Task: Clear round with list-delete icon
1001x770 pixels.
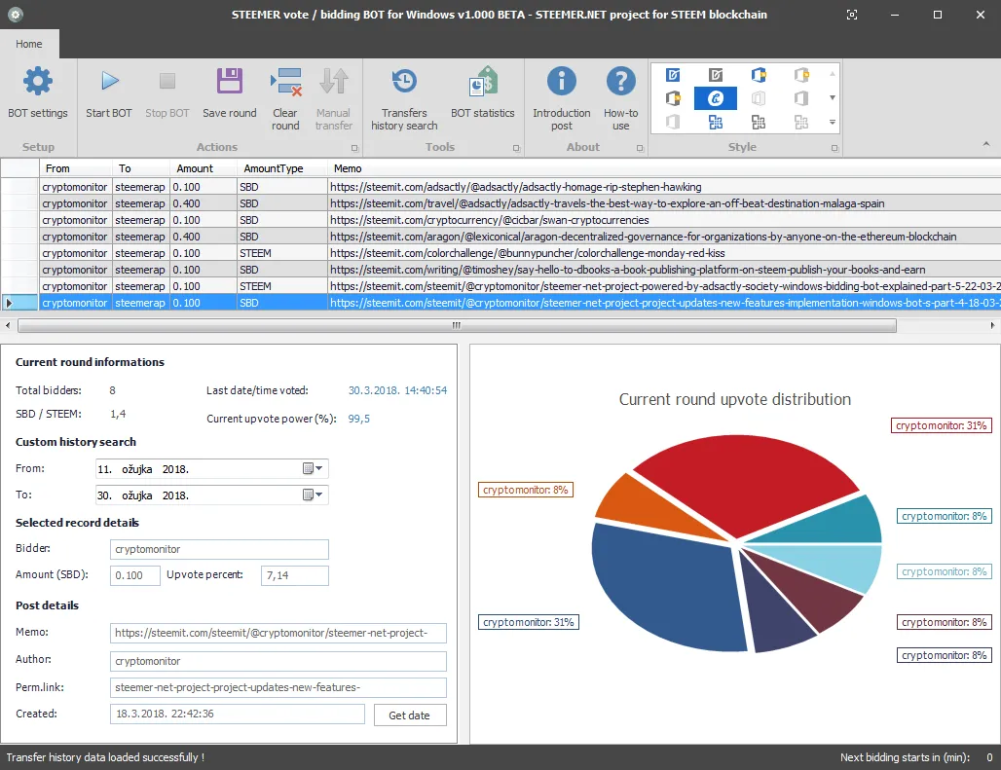Action: point(285,82)
